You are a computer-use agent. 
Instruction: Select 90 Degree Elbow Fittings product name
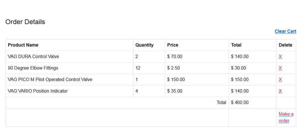[x=33, y=68]
